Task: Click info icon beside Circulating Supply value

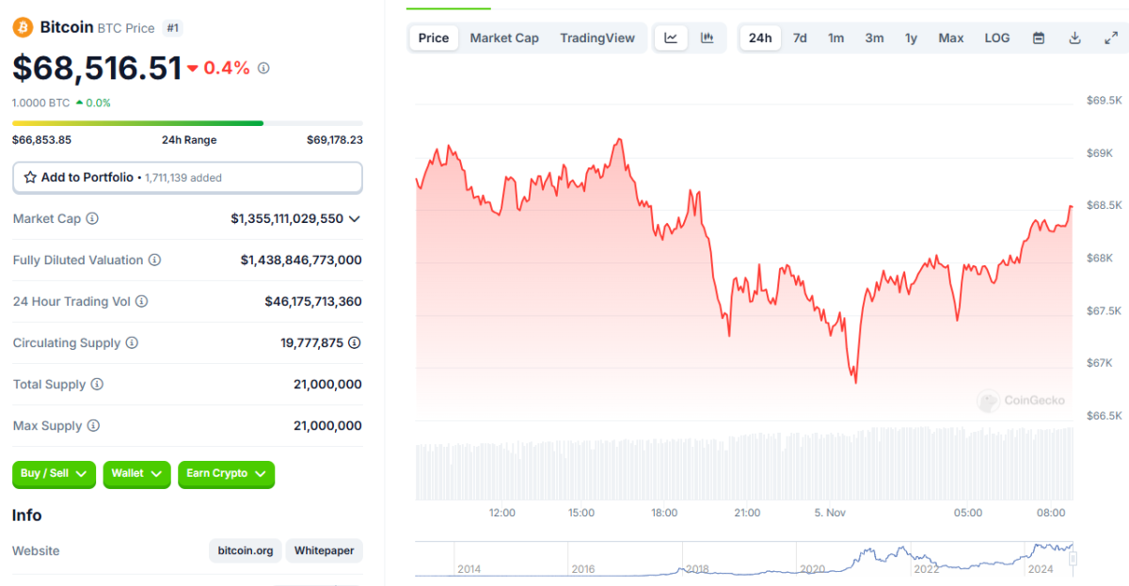Action: pyautogui.click(x=354, y=343)
